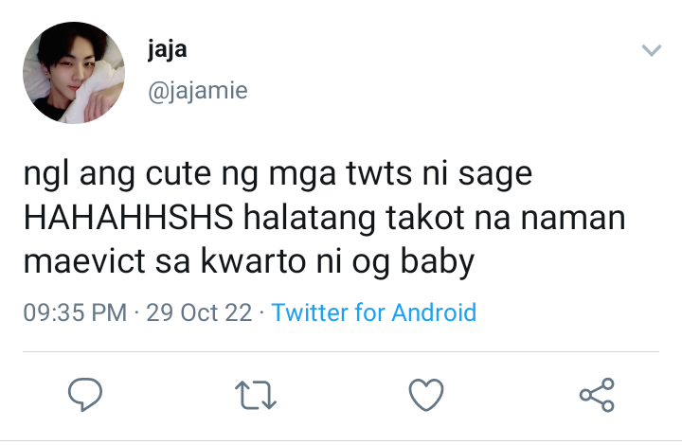The height and width of the screenshot is (445, 682).
Task: Share the tweet via the share icon
Action: (x=597, y=395)
